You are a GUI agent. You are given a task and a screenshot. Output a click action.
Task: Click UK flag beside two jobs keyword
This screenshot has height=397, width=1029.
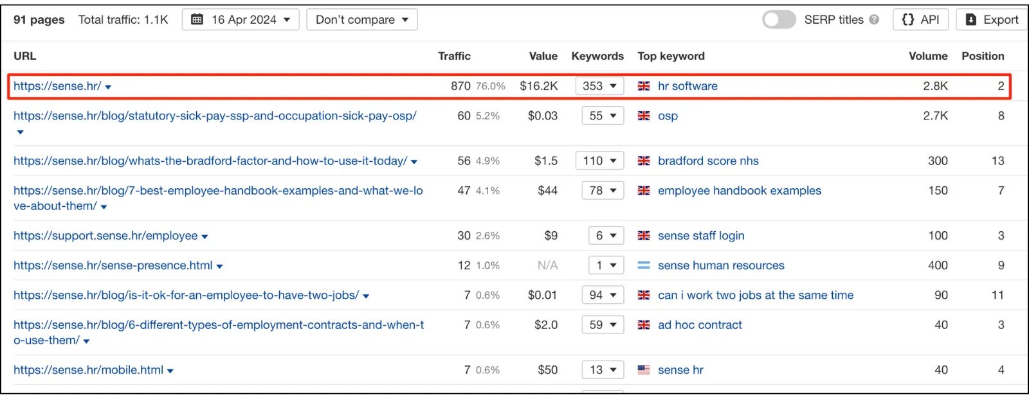(x=644, y=296)
